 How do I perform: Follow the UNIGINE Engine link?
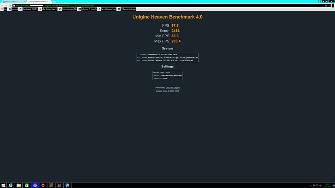173,88
